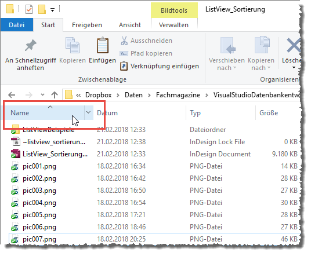Go up one folder level arrow
Image resolution: width=311 pixels, height=256 pixels.
coord(55,95)
